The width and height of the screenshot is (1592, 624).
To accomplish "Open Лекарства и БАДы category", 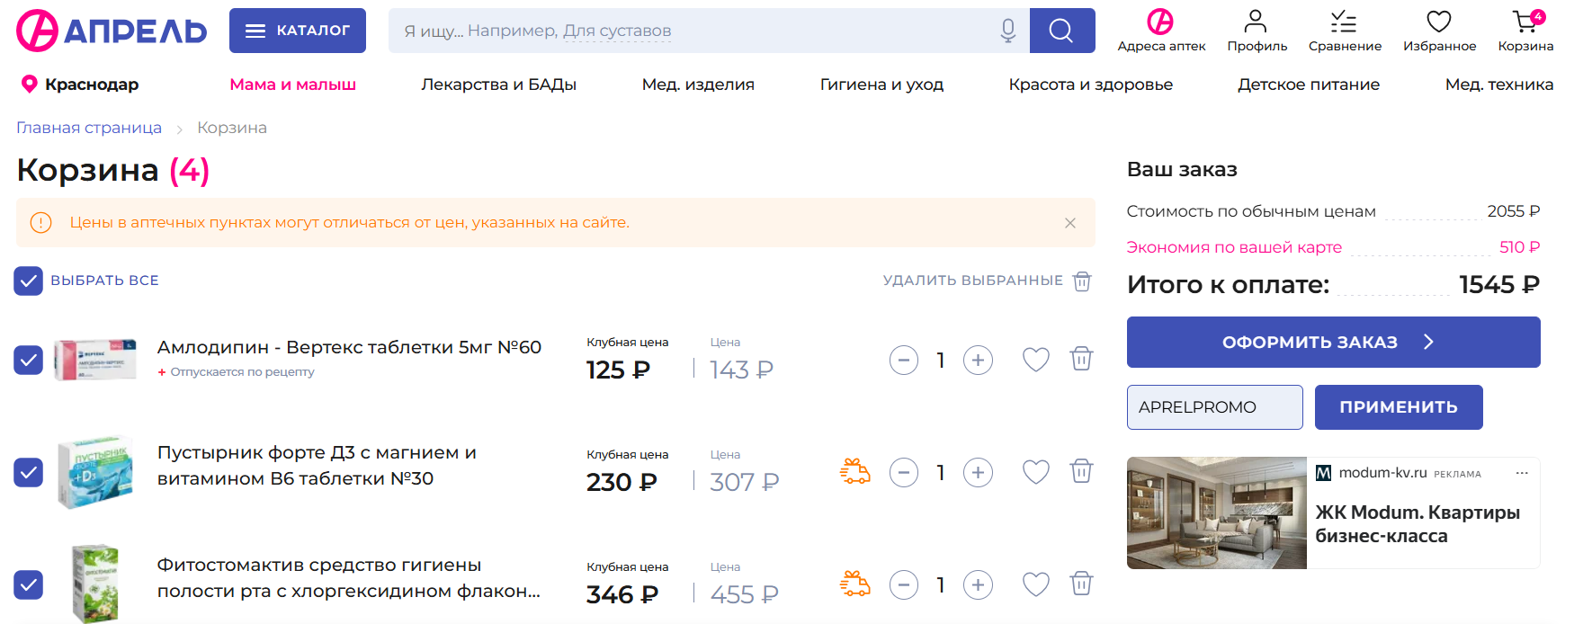I will (x=498, y=85).
